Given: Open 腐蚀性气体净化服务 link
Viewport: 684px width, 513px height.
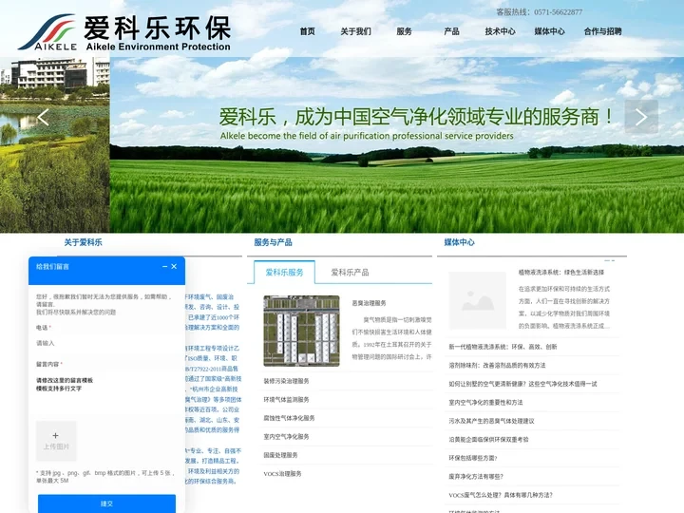Looking at the screenshot, I should click(x=289, y=418).
